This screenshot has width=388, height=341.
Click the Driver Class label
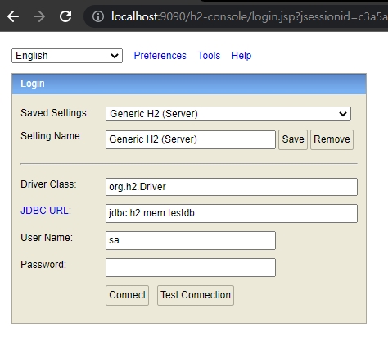coord(48,184)
